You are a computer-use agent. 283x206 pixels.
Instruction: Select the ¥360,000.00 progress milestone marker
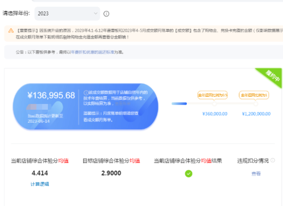pyautogui.click(x=214, y=104)
